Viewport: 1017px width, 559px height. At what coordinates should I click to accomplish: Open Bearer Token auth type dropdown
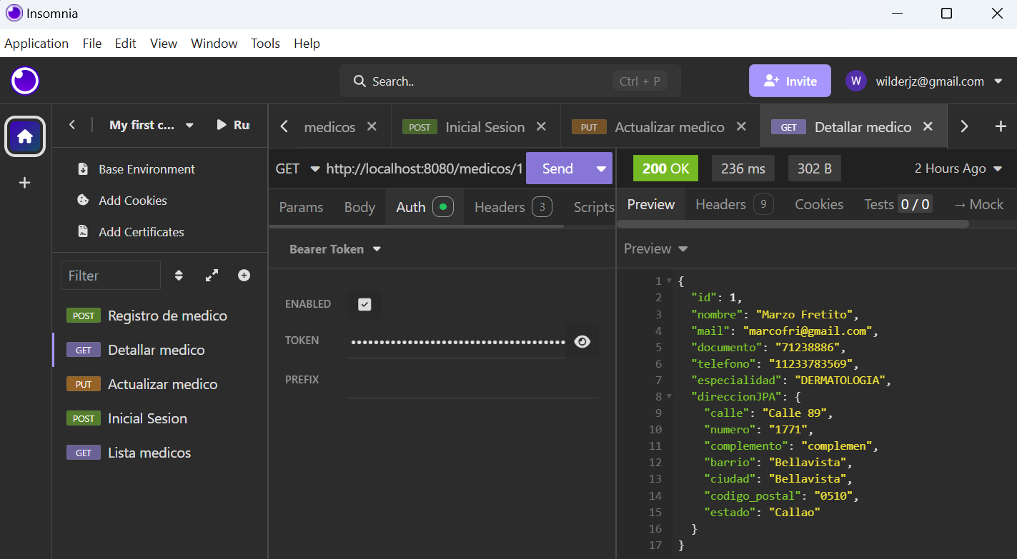click(x=335, y=249)
